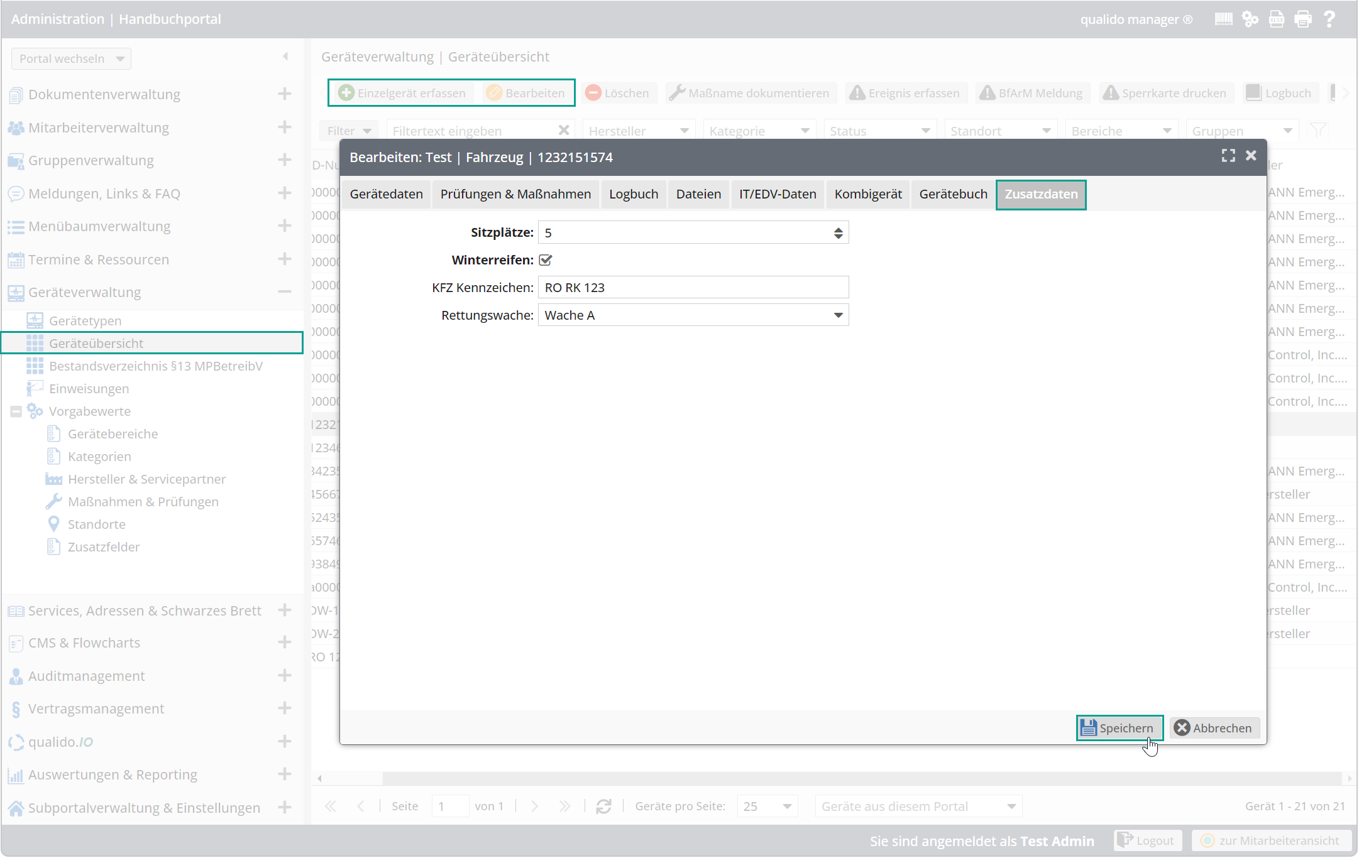Collapse the Vorgabewerte tree node
Viewport: 1359px width, 858px height.
pyautogui.click(x=16, y=411)
